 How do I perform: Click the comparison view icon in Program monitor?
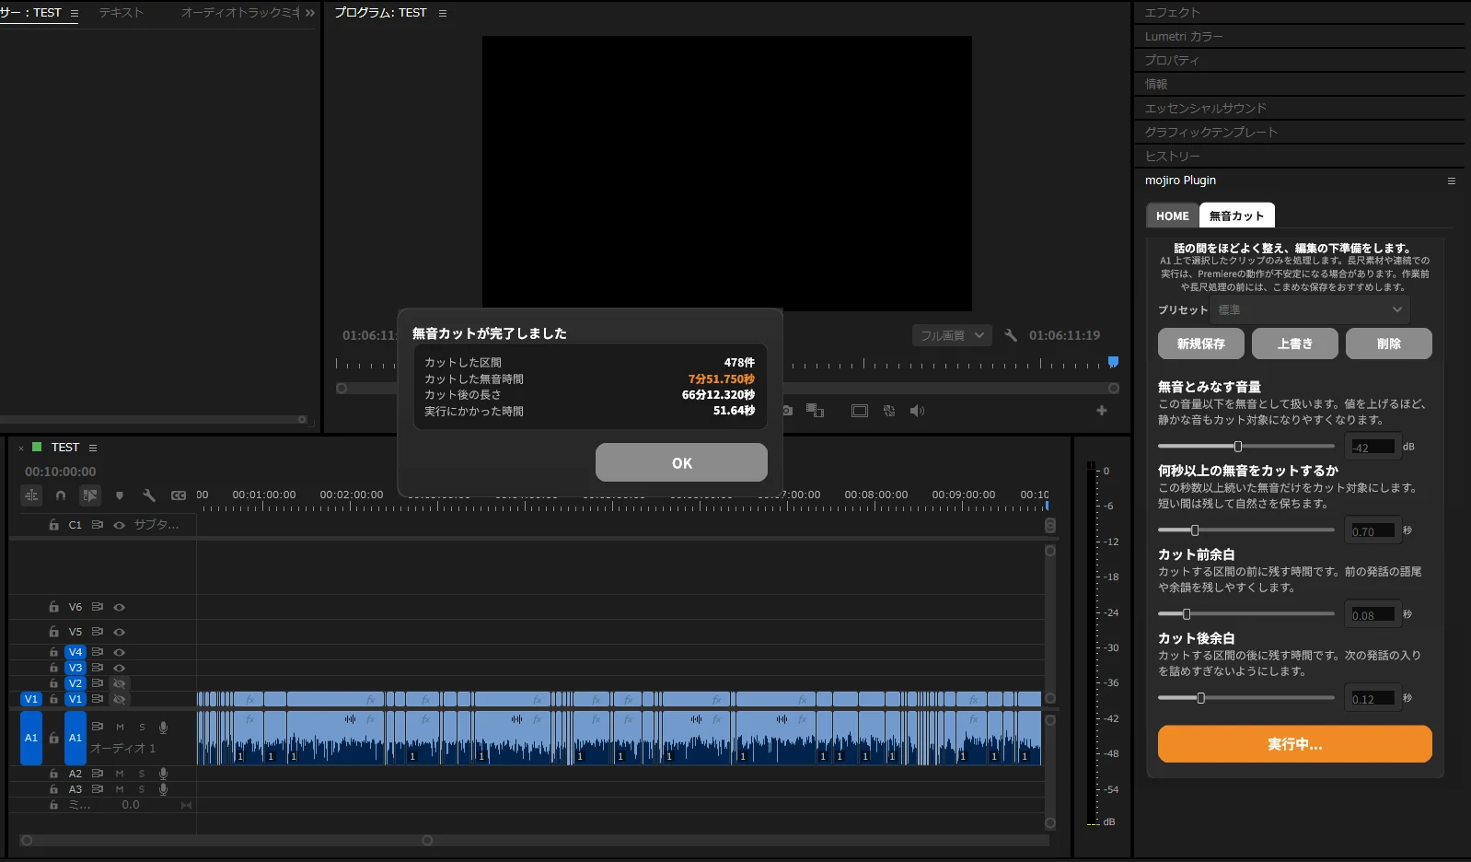[815, 411]
